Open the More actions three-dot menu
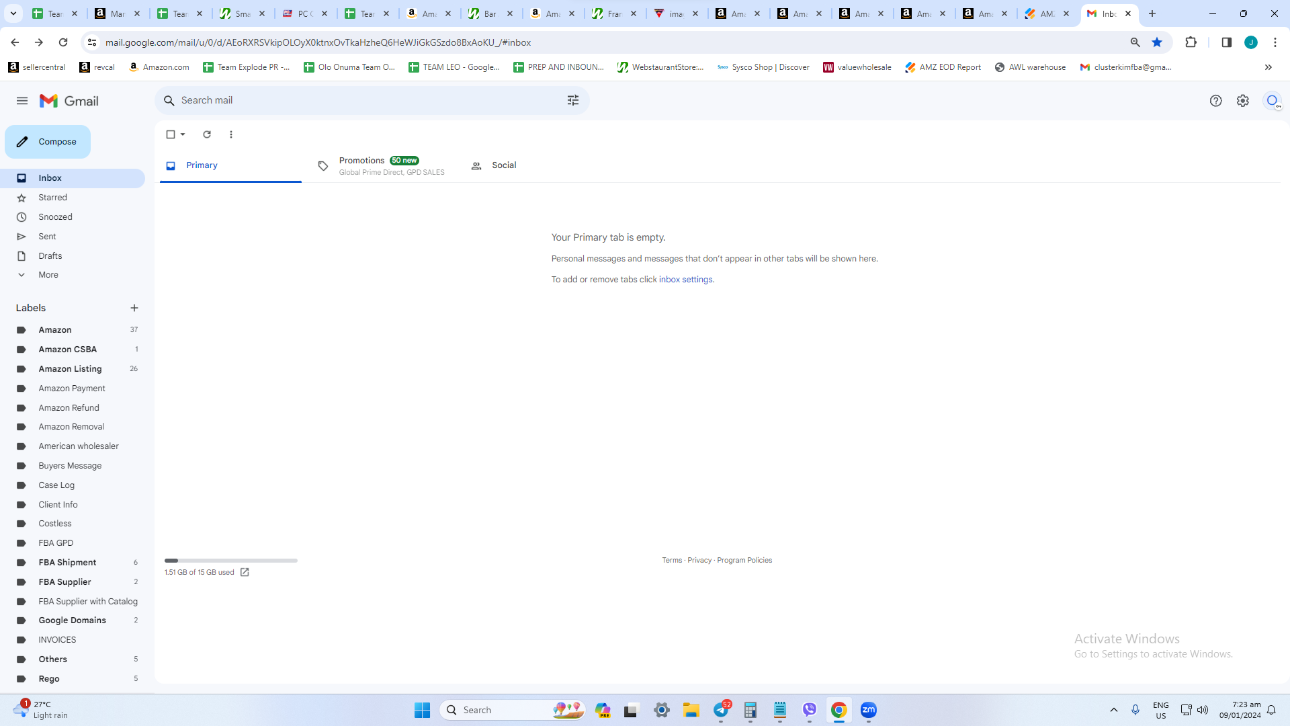The image size is (1290, 726). pyautogui.click(x=231, y=134)
